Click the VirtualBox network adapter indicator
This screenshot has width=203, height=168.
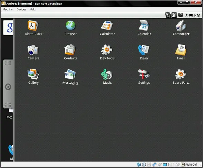click(x=154, y=164)
